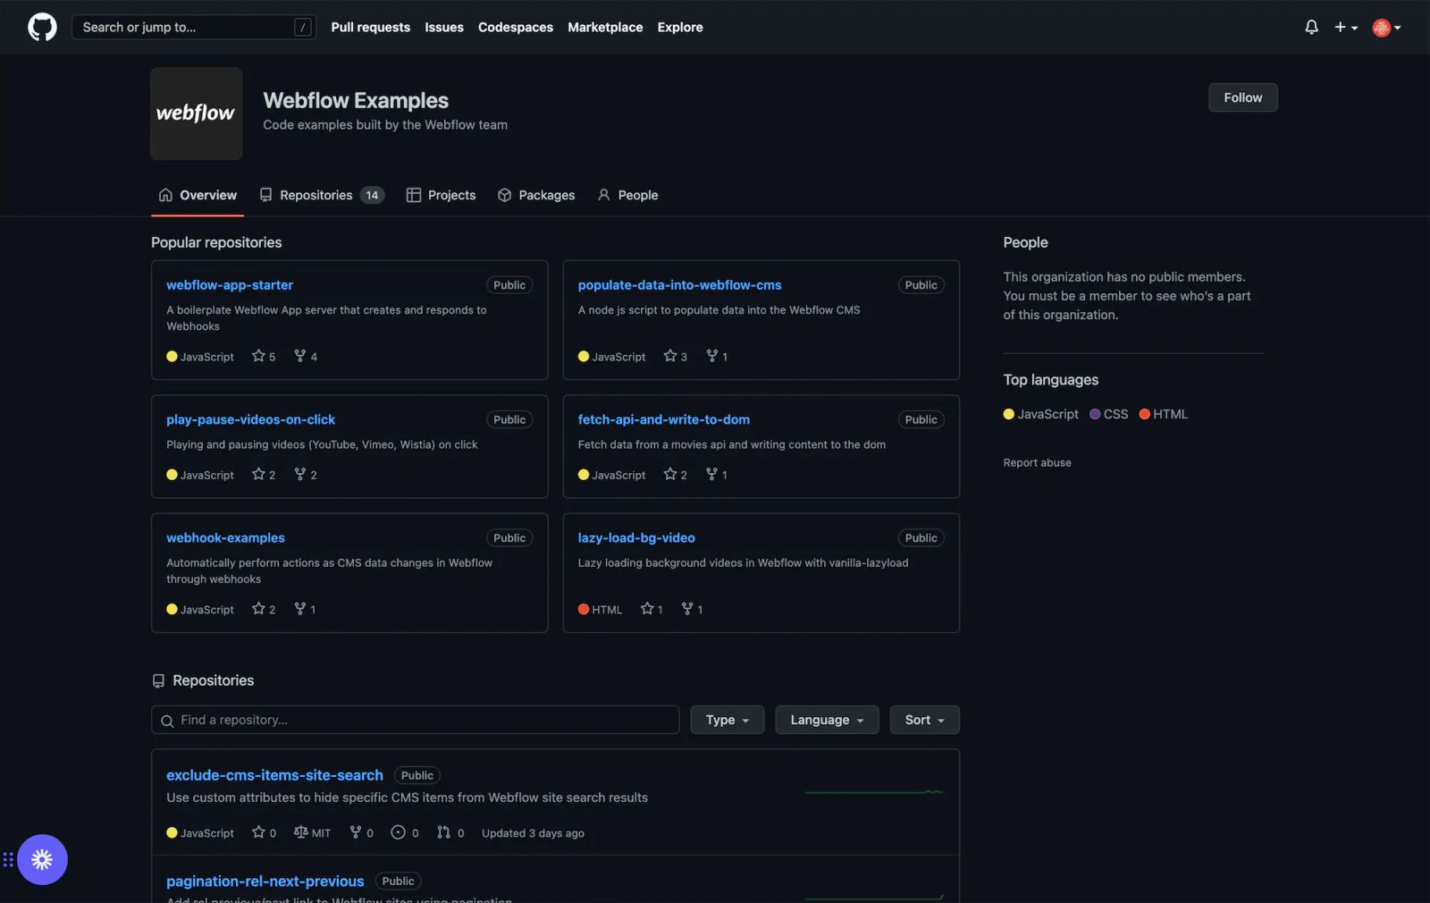
Task: Open the webflow-app-starter repository
Action: (x=230, y=284)
